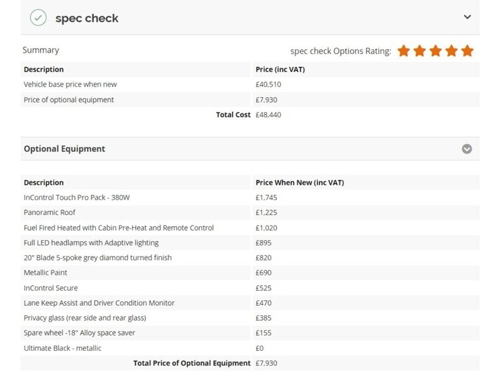
Task: Click the Vehicle base price when new row
Action: tap(250, 85)
